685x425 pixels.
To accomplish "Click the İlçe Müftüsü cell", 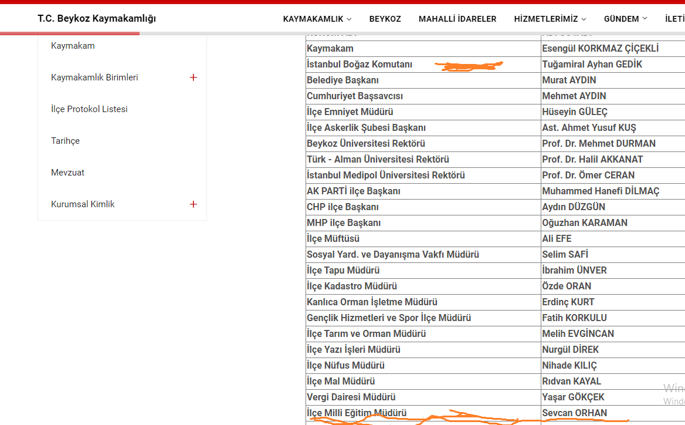I will click(423, 239).
